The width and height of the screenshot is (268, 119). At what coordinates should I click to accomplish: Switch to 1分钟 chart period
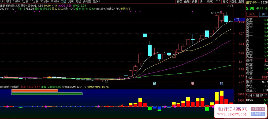tap(16, 2)
